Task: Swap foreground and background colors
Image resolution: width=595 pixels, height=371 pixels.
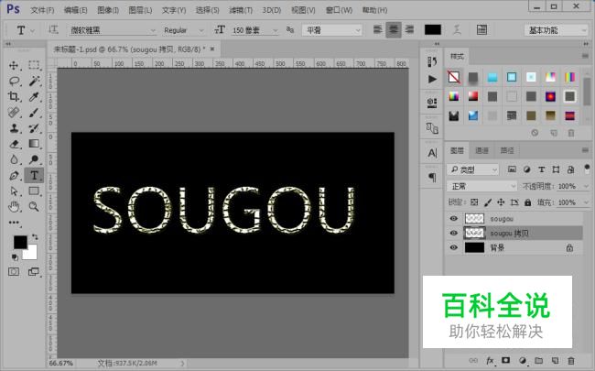Action: [x=35, y=237]
